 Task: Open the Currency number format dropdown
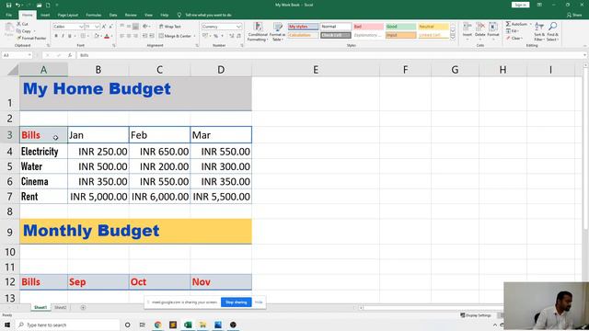pos(238,27)
